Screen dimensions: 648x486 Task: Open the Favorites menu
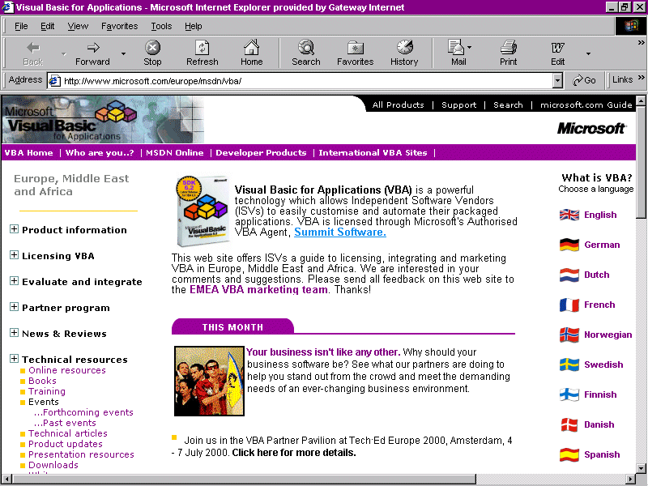(119, 26)
